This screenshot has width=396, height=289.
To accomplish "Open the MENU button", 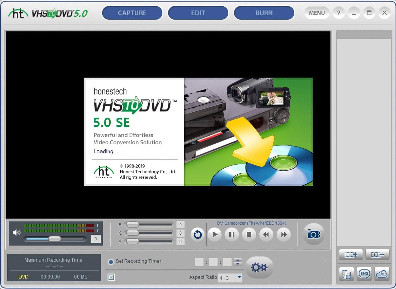I will point(317,13).
